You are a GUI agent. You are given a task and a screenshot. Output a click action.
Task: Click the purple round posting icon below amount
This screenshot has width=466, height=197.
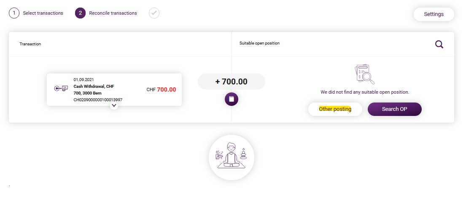click(232, 99)
